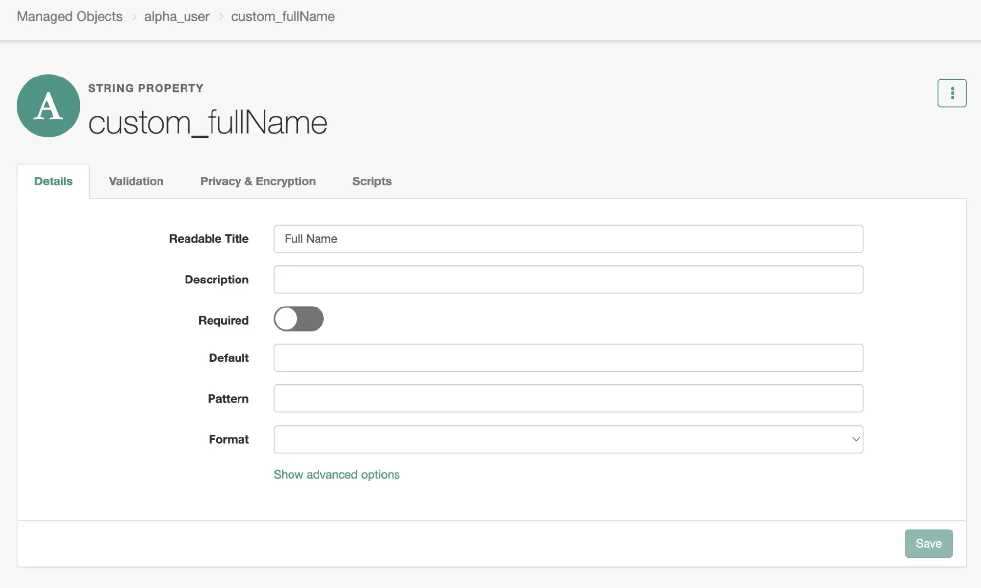Click Show advanced options link

(337, 475)
